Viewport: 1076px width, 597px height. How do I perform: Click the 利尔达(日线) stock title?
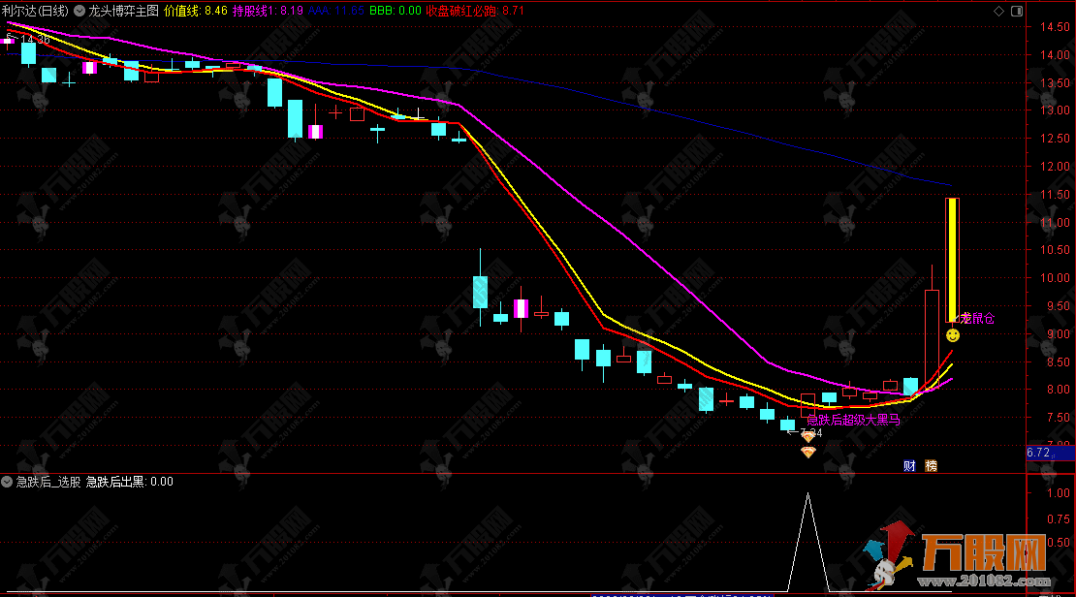coord(40,11)
